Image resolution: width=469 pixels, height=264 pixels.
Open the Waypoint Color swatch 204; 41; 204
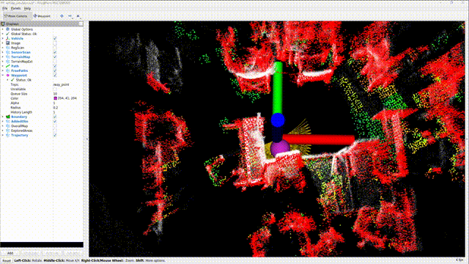(56, 98)
